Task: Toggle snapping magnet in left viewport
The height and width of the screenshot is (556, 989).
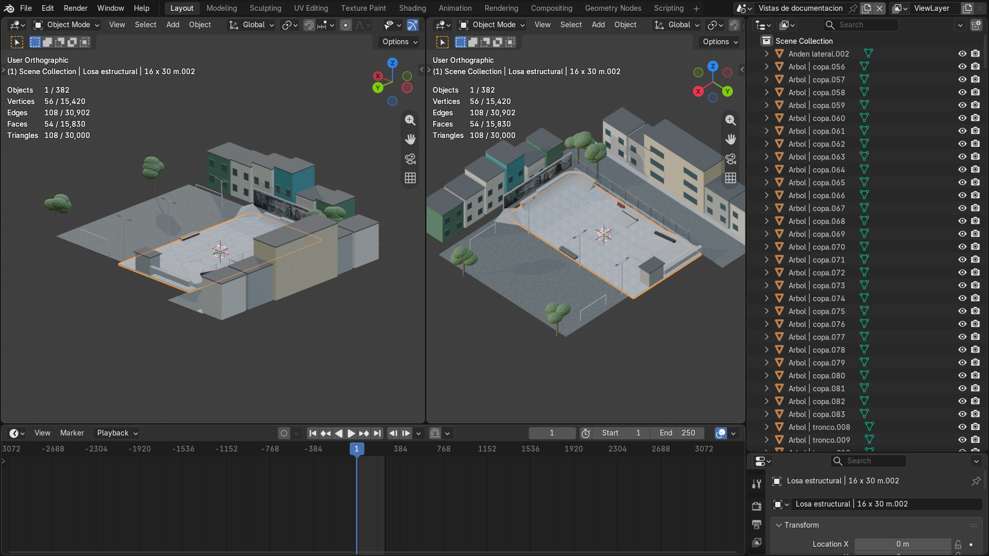Action: [309, 25]
